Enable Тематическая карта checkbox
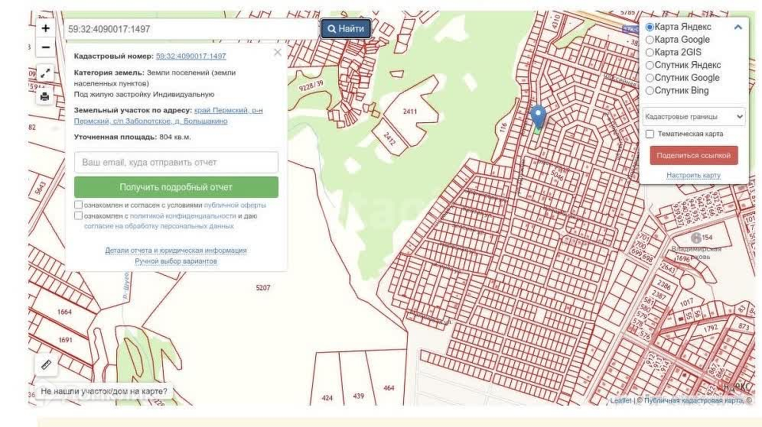762x427 pixels. [650, 134]
